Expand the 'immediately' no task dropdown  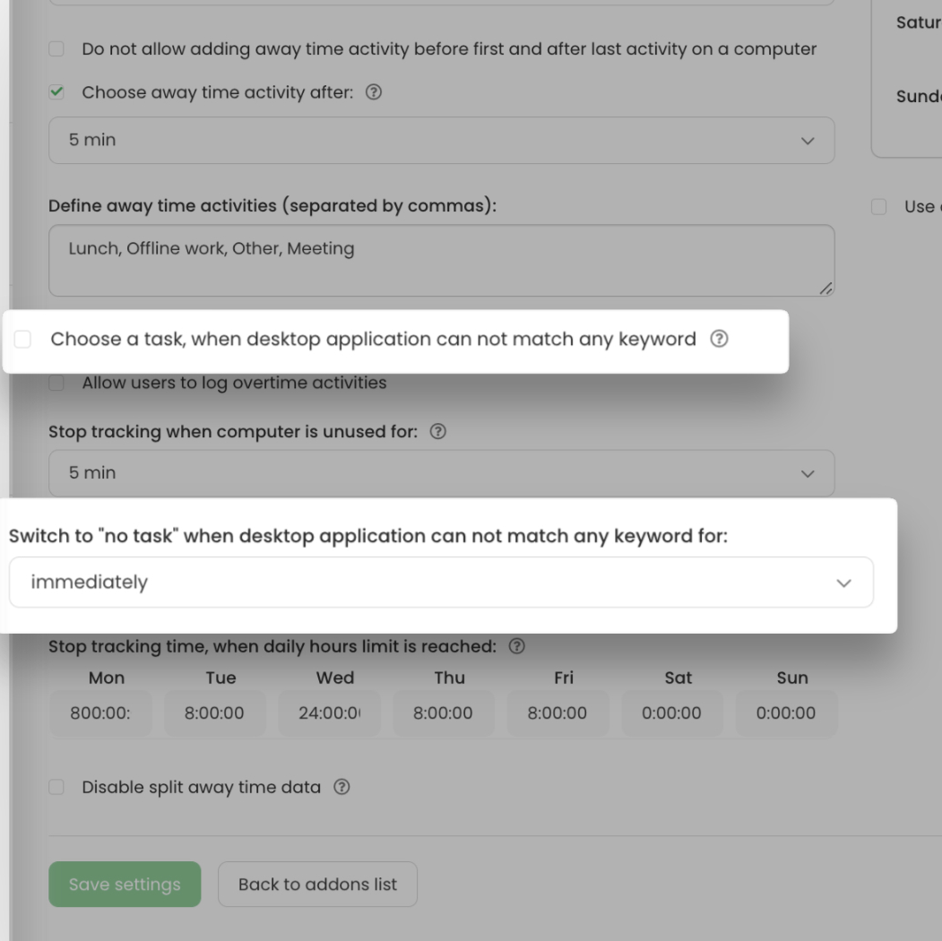(x=441, y=583)
